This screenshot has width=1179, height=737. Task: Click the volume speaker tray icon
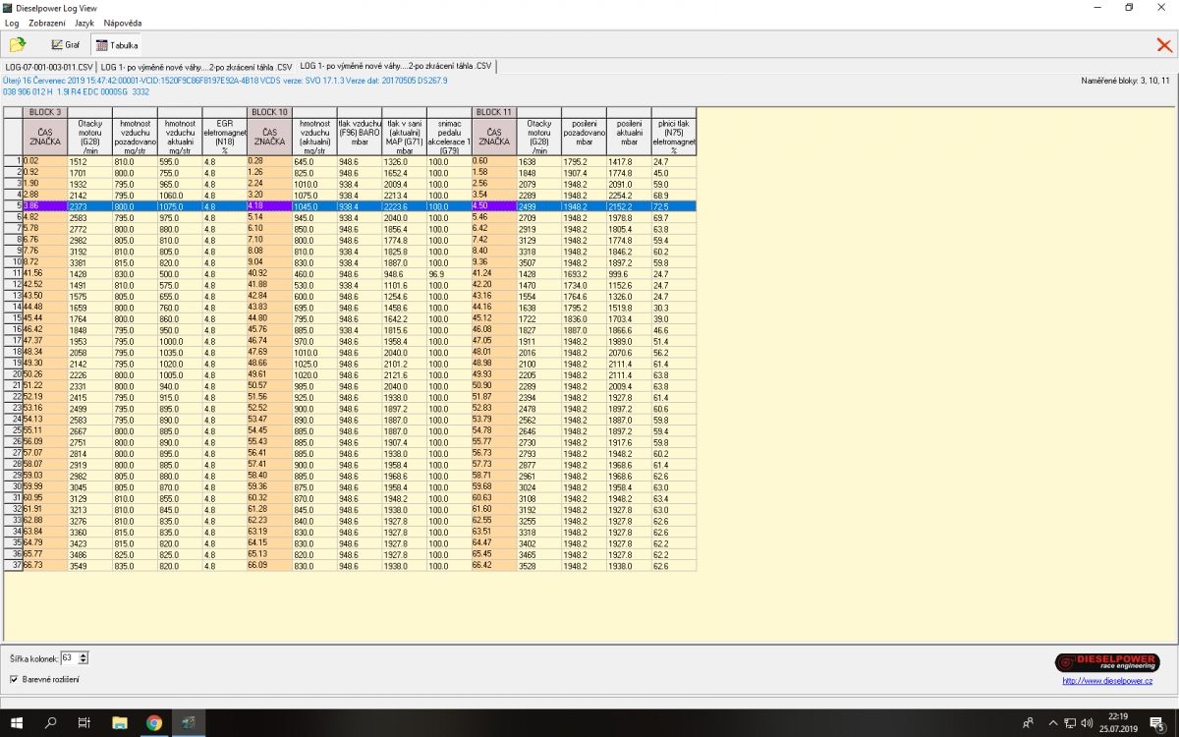pyautogui.click(x=1088, y=723)
